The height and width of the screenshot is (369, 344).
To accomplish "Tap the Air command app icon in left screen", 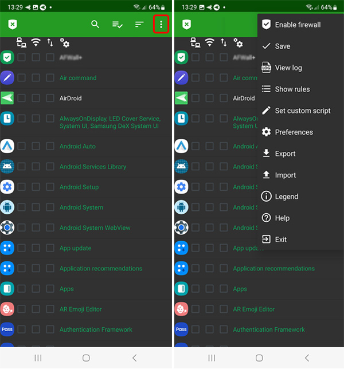I will click(x=7, y=78).
